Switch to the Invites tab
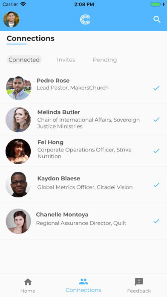 tap(66, 60)
